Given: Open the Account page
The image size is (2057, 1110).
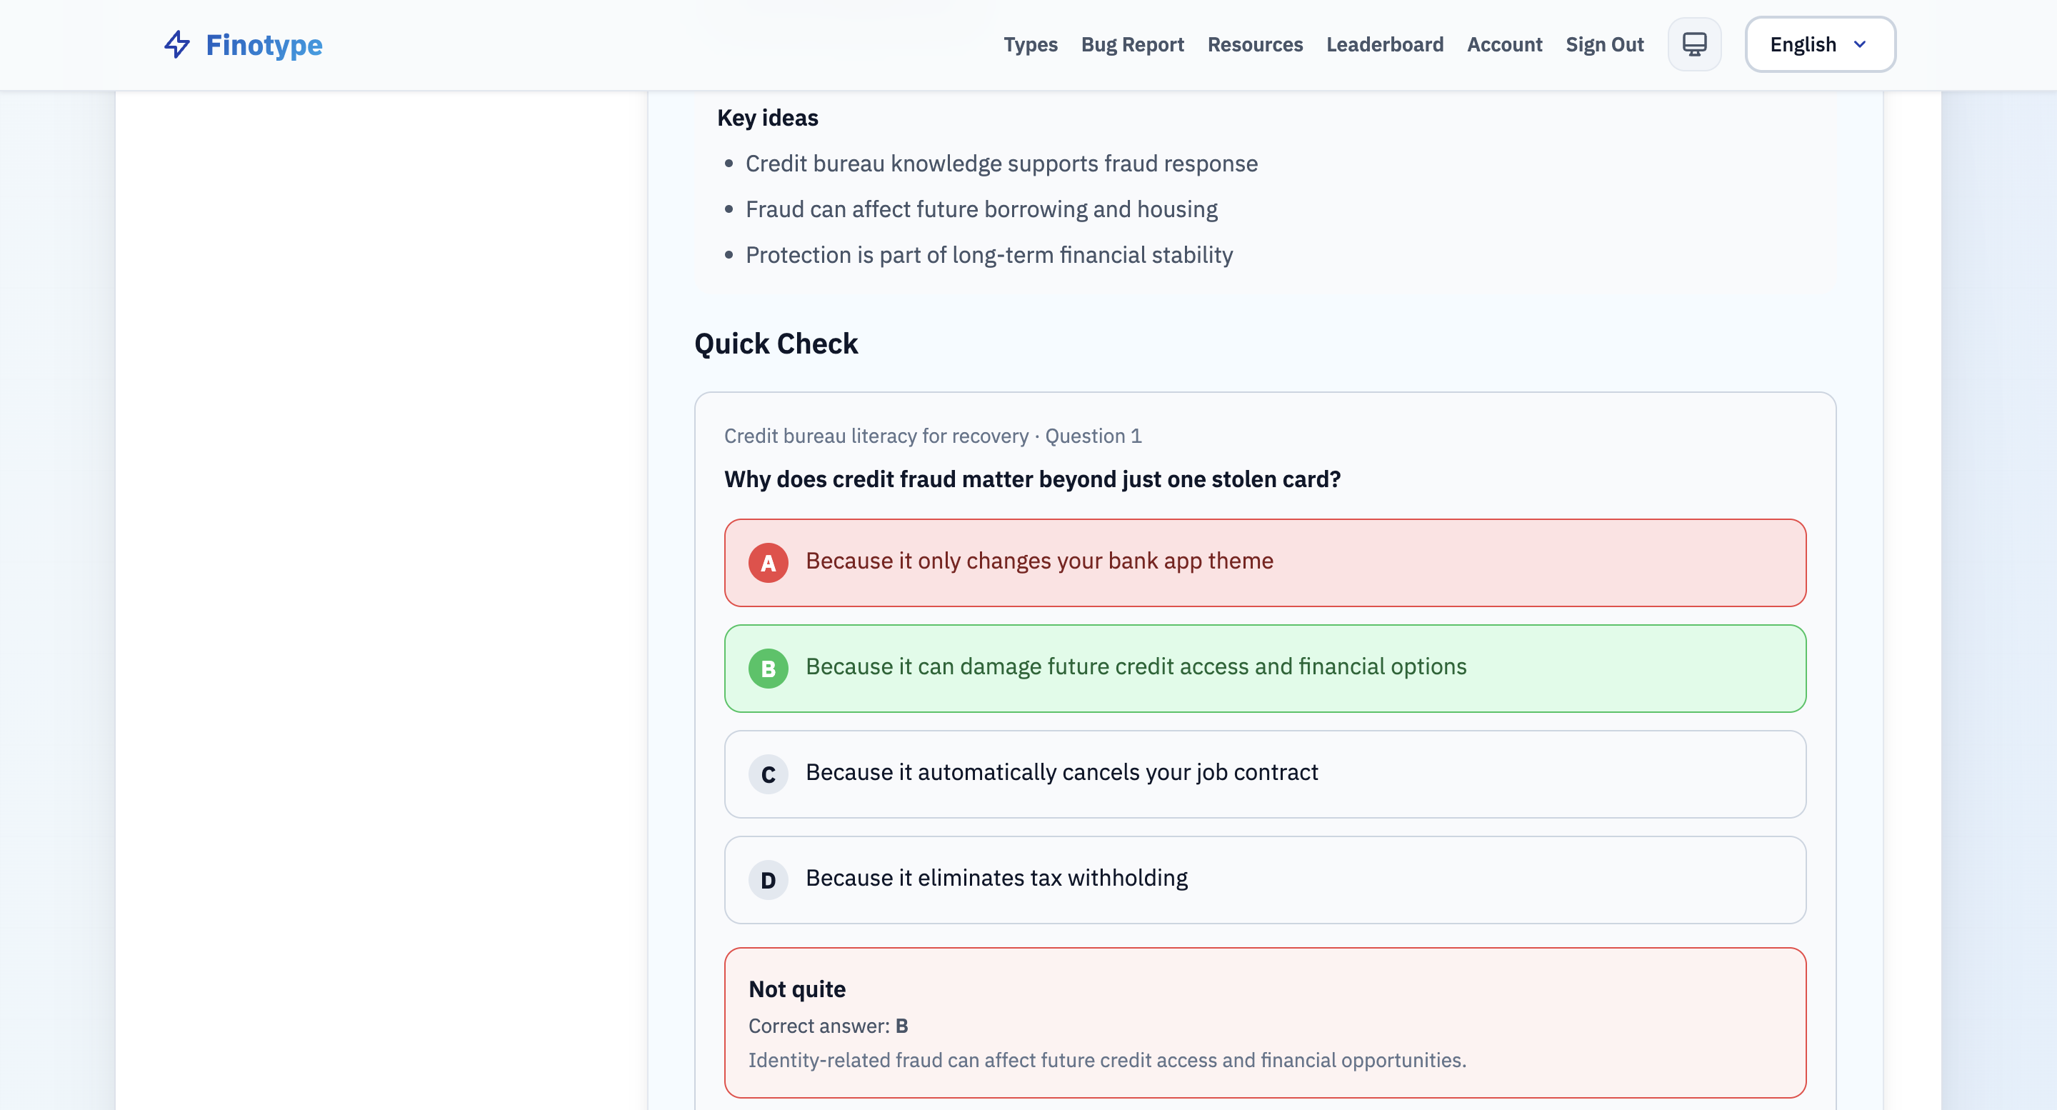Looking at the screenshot, I should click(1503, 45).
